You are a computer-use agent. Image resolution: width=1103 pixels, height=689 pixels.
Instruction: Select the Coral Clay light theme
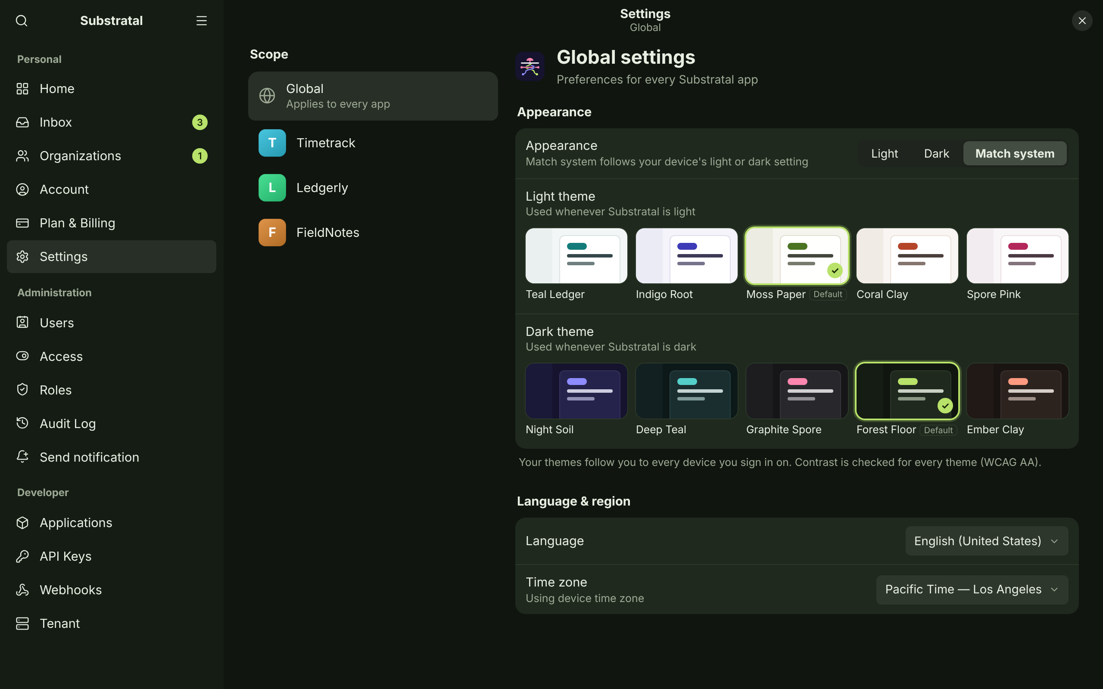click(x=907, y=256)
